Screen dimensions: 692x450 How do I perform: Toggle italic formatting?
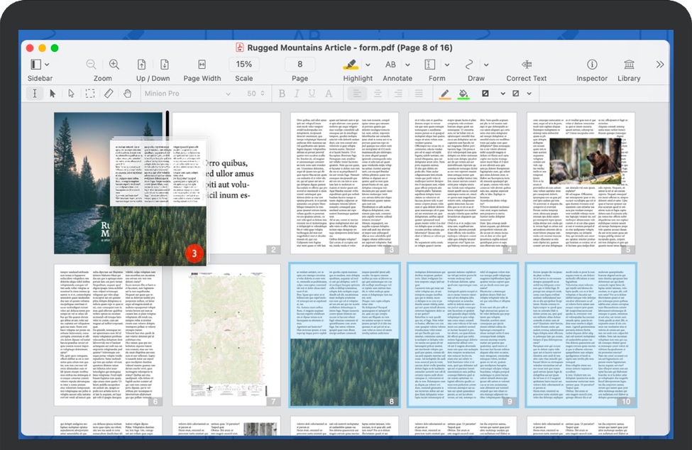coord(297,94)
